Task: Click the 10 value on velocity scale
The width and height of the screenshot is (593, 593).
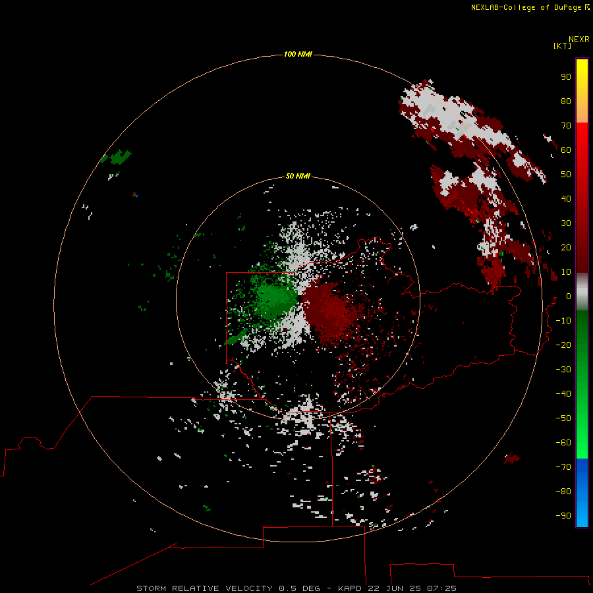Action: tap(566, 272)
